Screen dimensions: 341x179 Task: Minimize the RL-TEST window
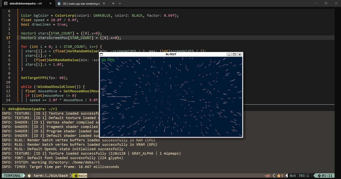point(229,54)
